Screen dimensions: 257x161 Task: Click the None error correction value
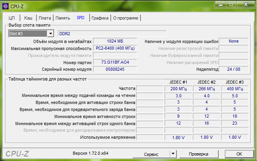coord(234,41)
